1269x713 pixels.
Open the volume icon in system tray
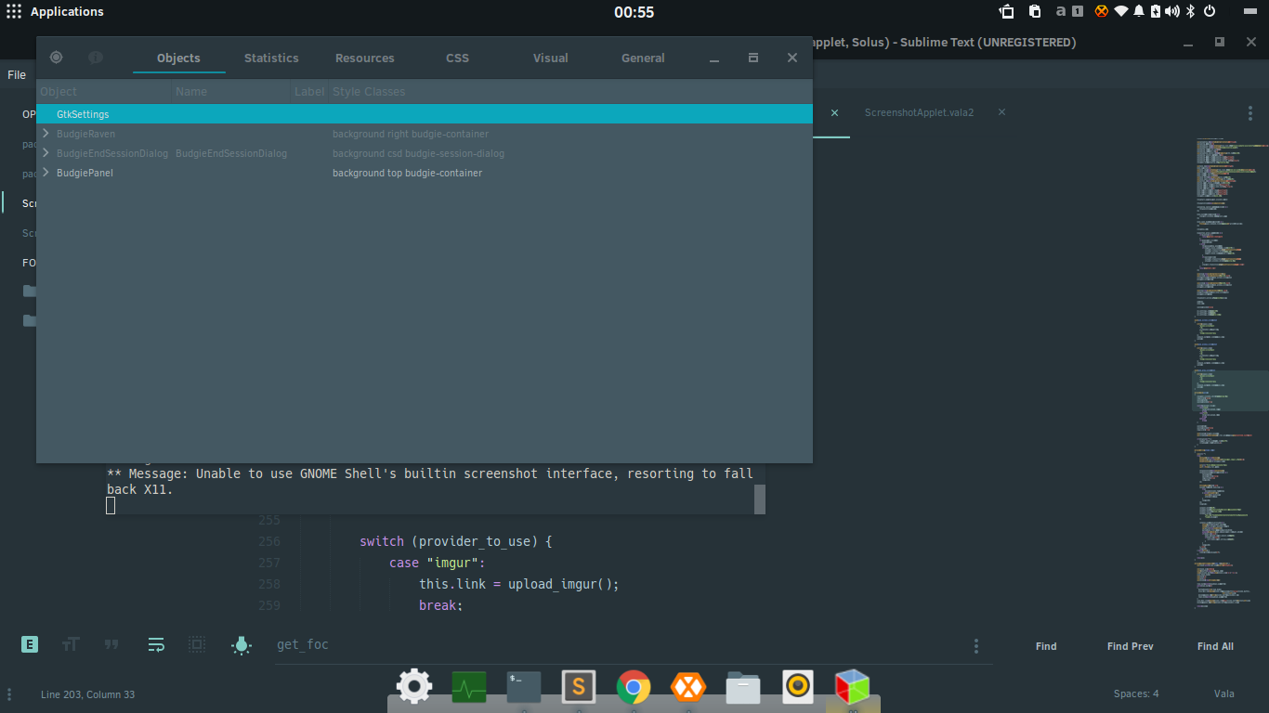pyautogui.click(x=1172, y=11)
